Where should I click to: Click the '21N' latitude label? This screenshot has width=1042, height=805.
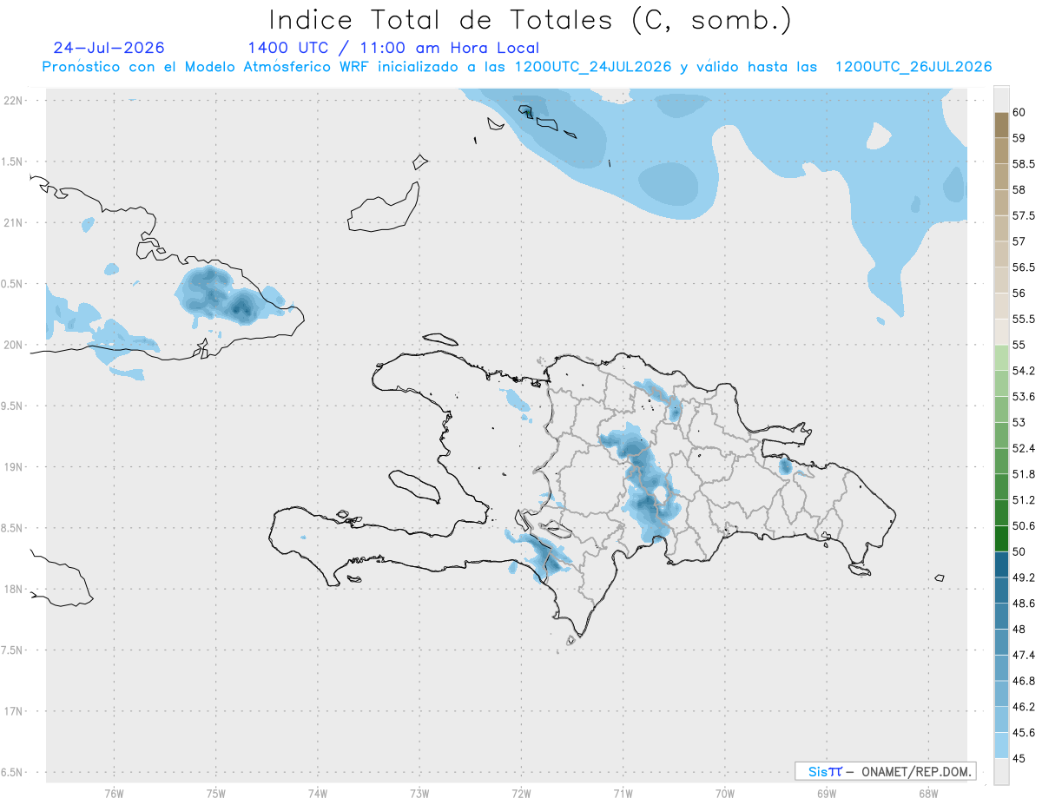click(14, 222)
